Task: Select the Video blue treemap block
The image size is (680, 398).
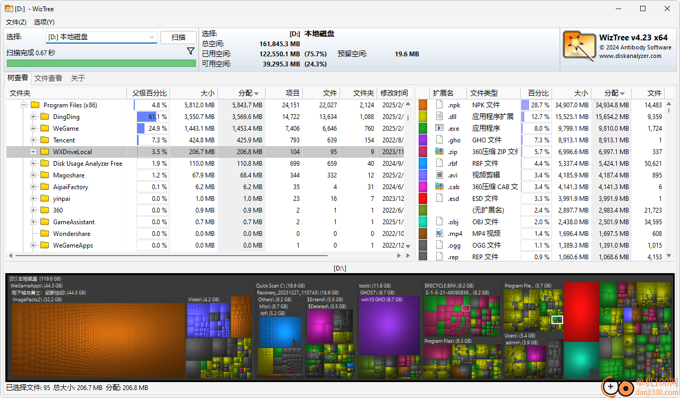Action: pyautogui.click(x=208, y=320)
